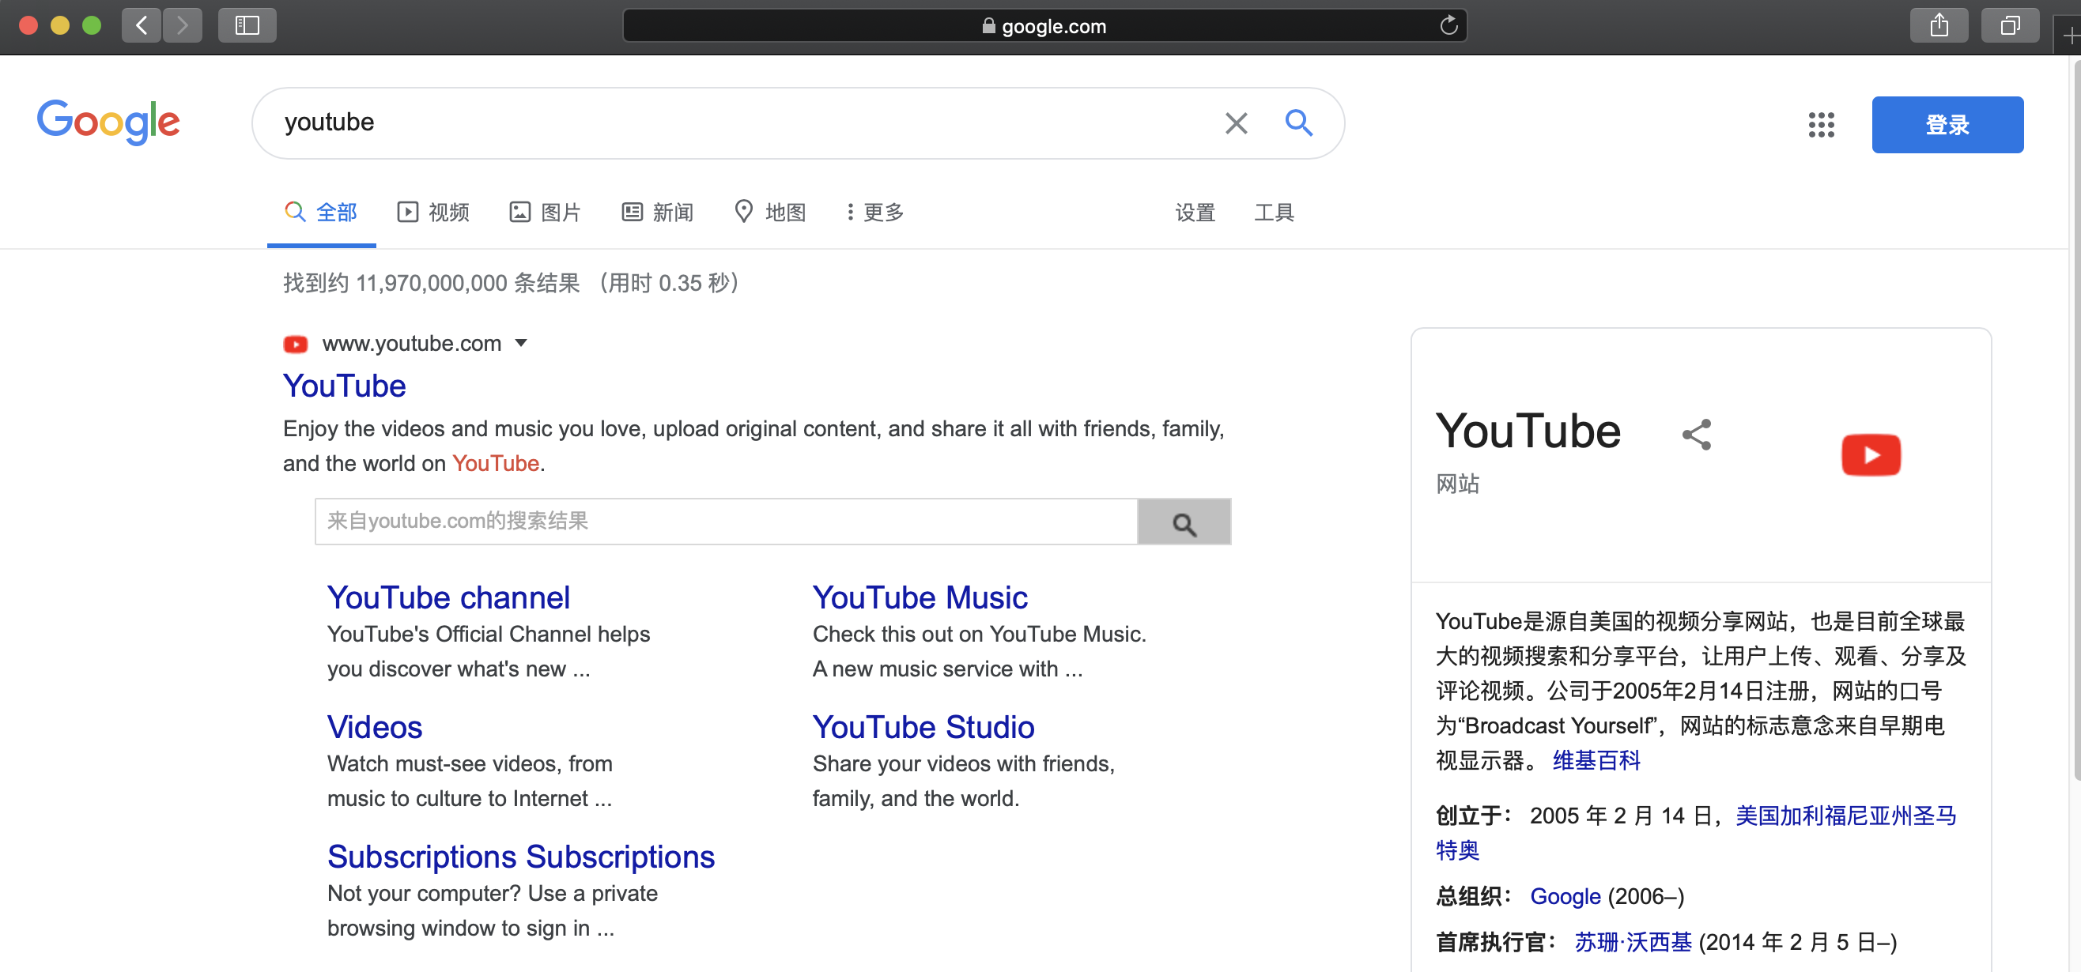
Task: Select the 全部 tab
Action: (321, 213)
